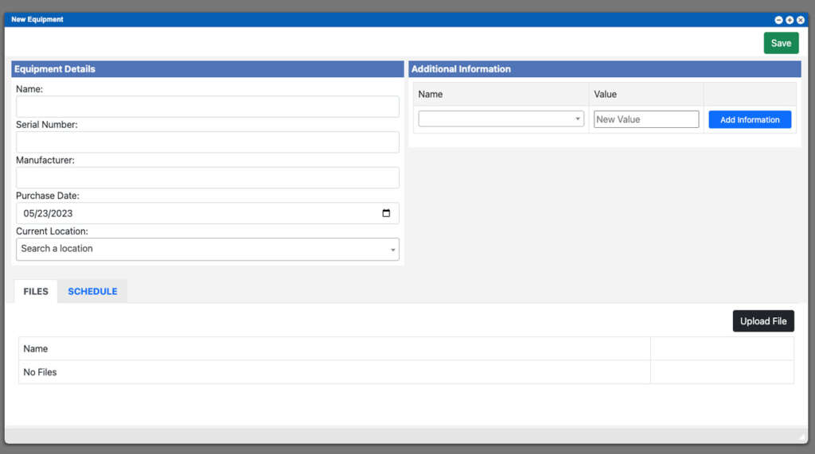
Task: Select the FILES tab
Action: pyautogui.click(x=36, y=292)
